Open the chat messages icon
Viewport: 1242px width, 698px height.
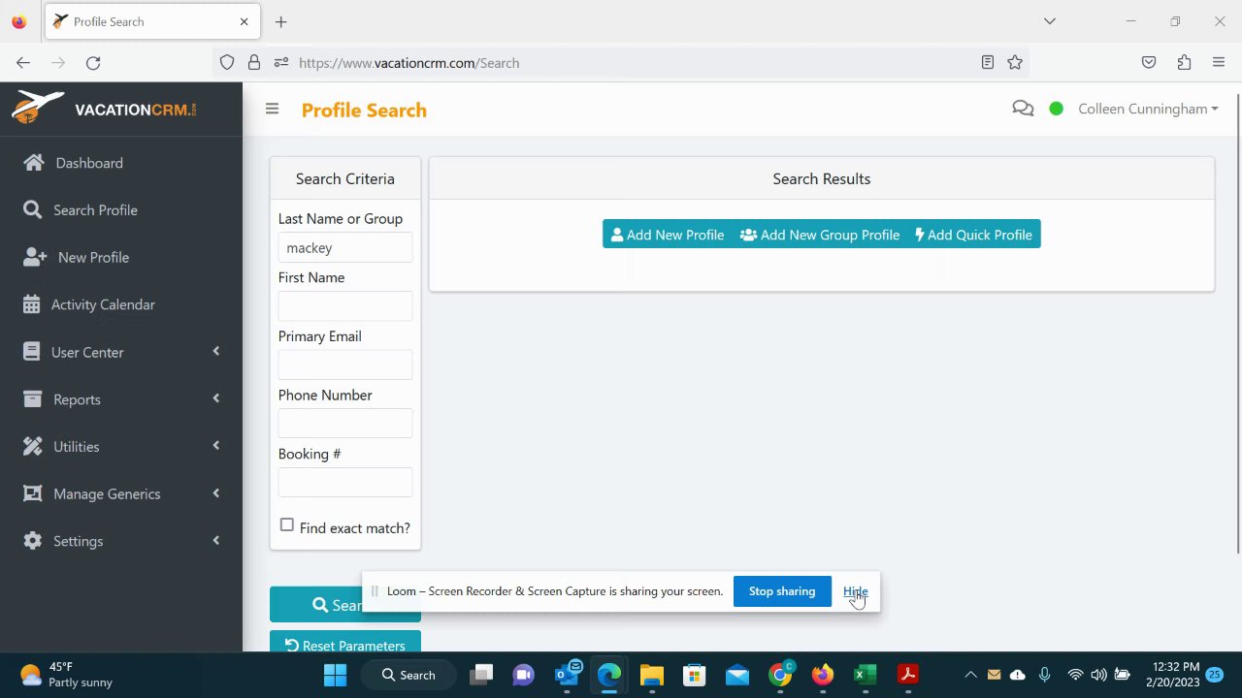(1023, 109)
